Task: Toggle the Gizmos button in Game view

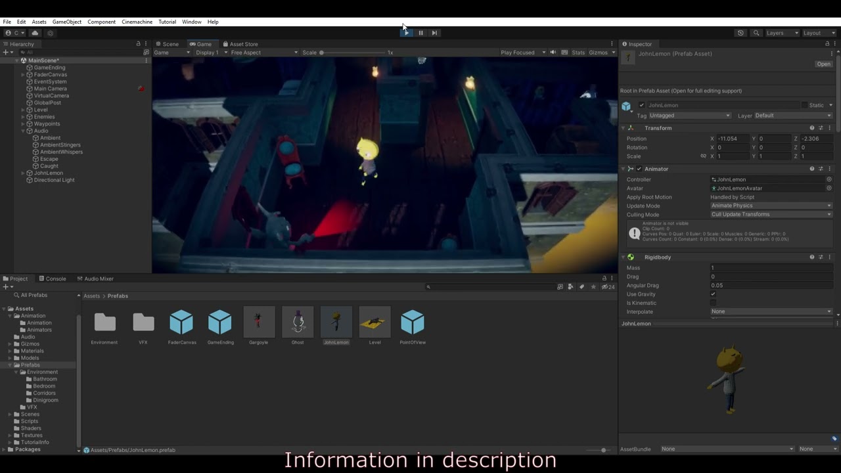Action: coord(599,53)
